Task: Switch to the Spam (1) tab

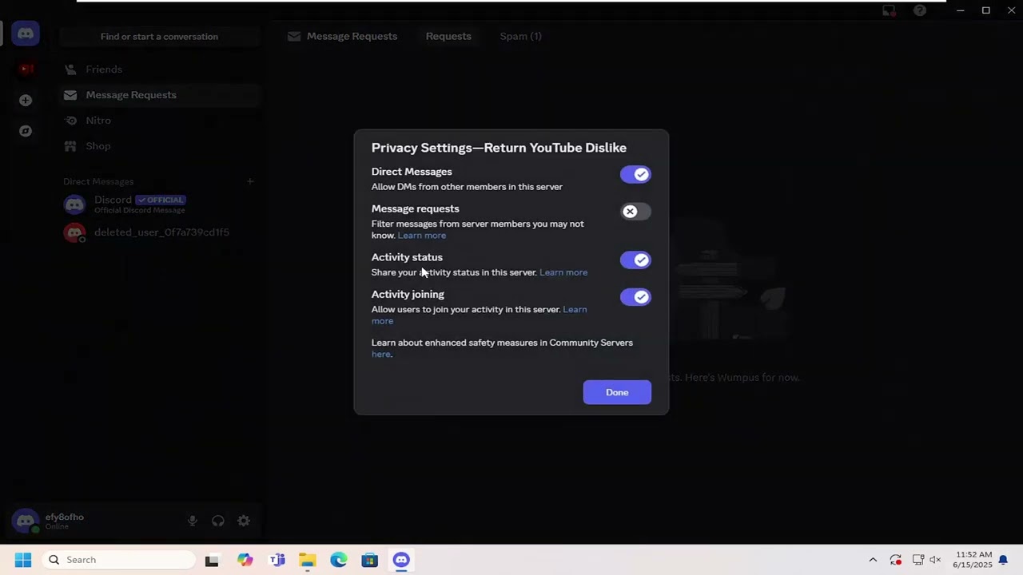Action: point(520,36)
